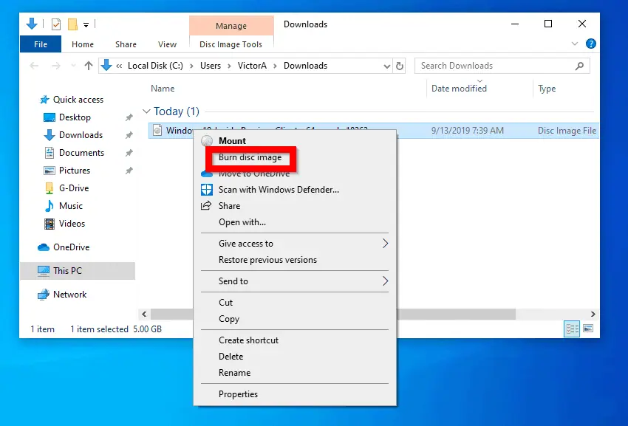Click the Refresh icon in the address bar
This screenshot has width=628, height=426.
[x=400, y=66]
